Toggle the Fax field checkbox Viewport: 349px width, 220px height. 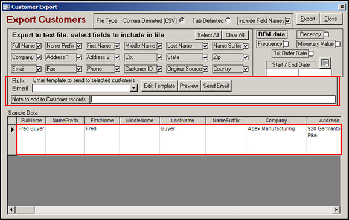(x=79, y=69)
